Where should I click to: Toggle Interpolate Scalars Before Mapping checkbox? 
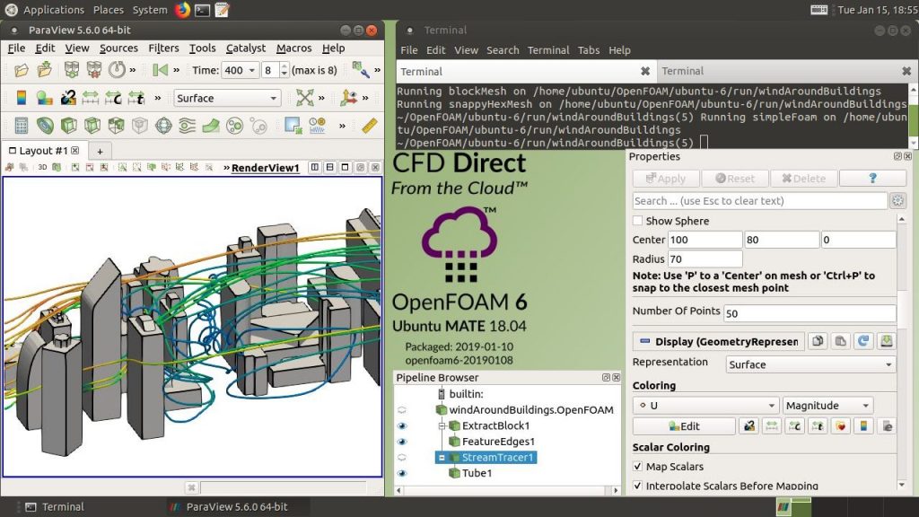pyautogui.click(x=638, y=486)
